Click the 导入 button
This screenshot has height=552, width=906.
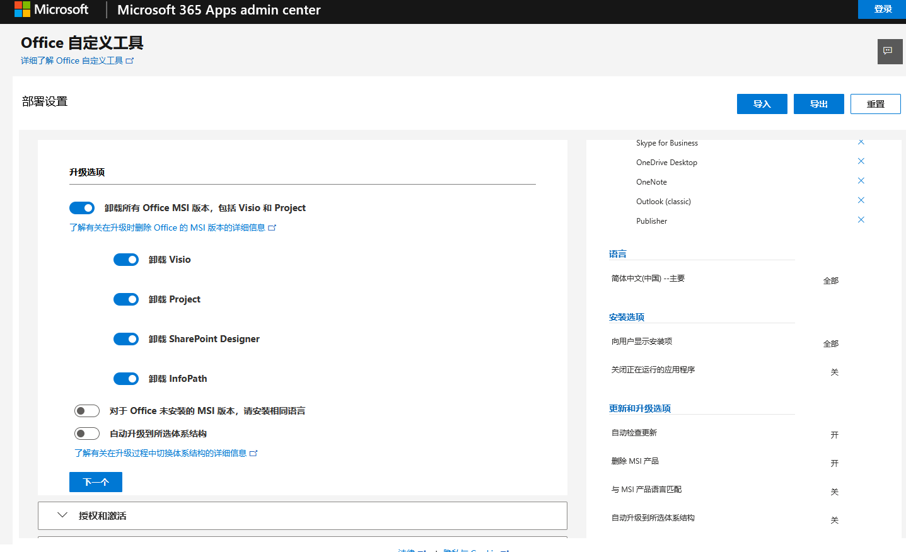[x=762, y=104]
